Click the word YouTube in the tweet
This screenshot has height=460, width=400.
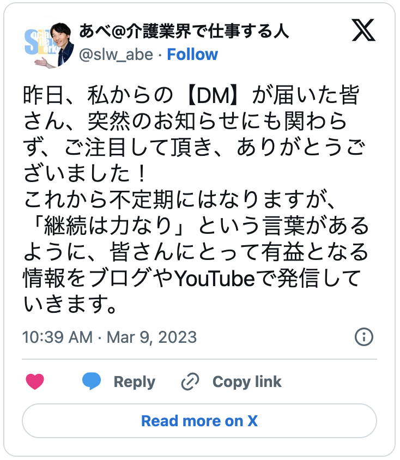click(x=215, y=280)
